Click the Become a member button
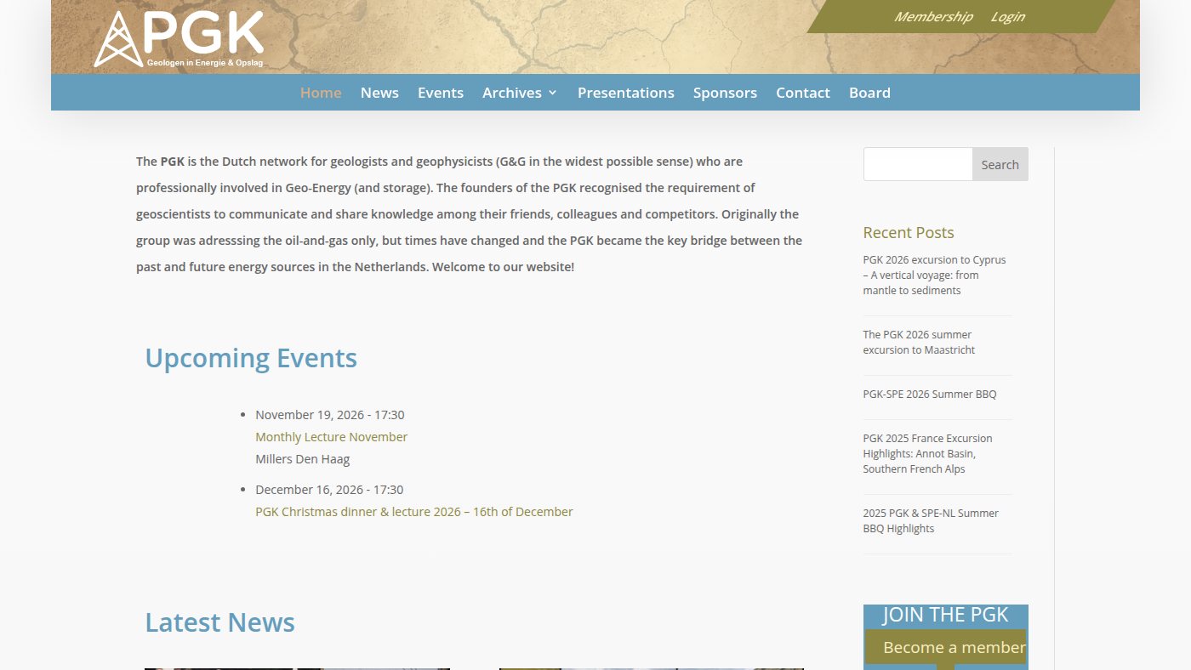1191x670 pixels. point(946,647)
